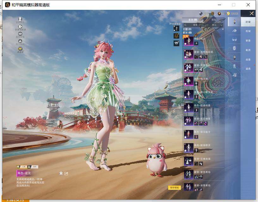Switch to the 搭配 tab
This screenshot has height=202, width=258.
click(214, 19)
